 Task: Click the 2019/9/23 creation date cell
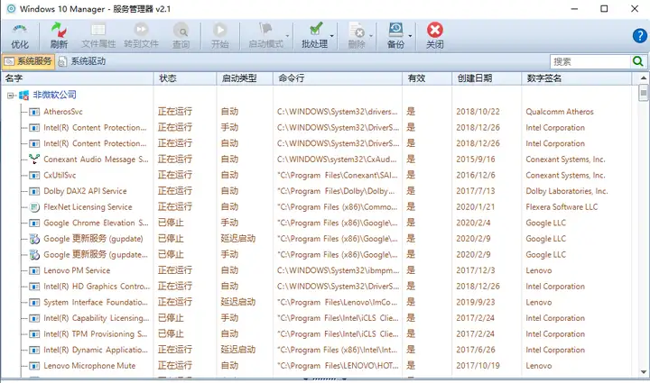click(476, 303)
